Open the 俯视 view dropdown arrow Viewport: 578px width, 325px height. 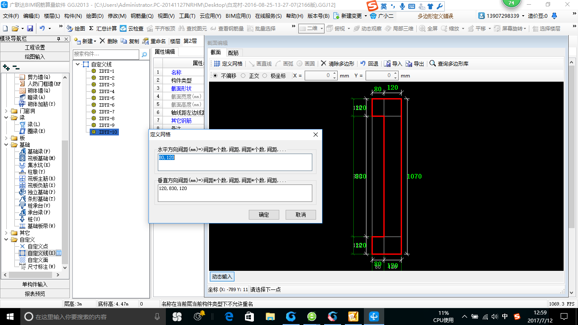tap(349, 28)
